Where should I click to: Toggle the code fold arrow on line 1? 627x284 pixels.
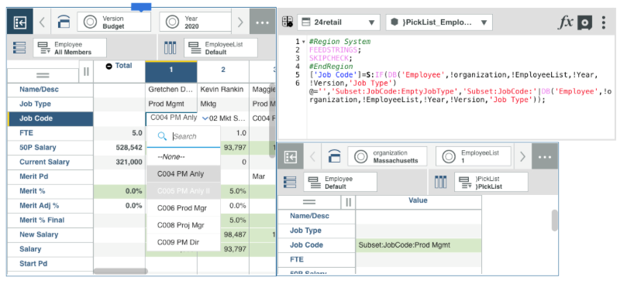pos(304,42)
